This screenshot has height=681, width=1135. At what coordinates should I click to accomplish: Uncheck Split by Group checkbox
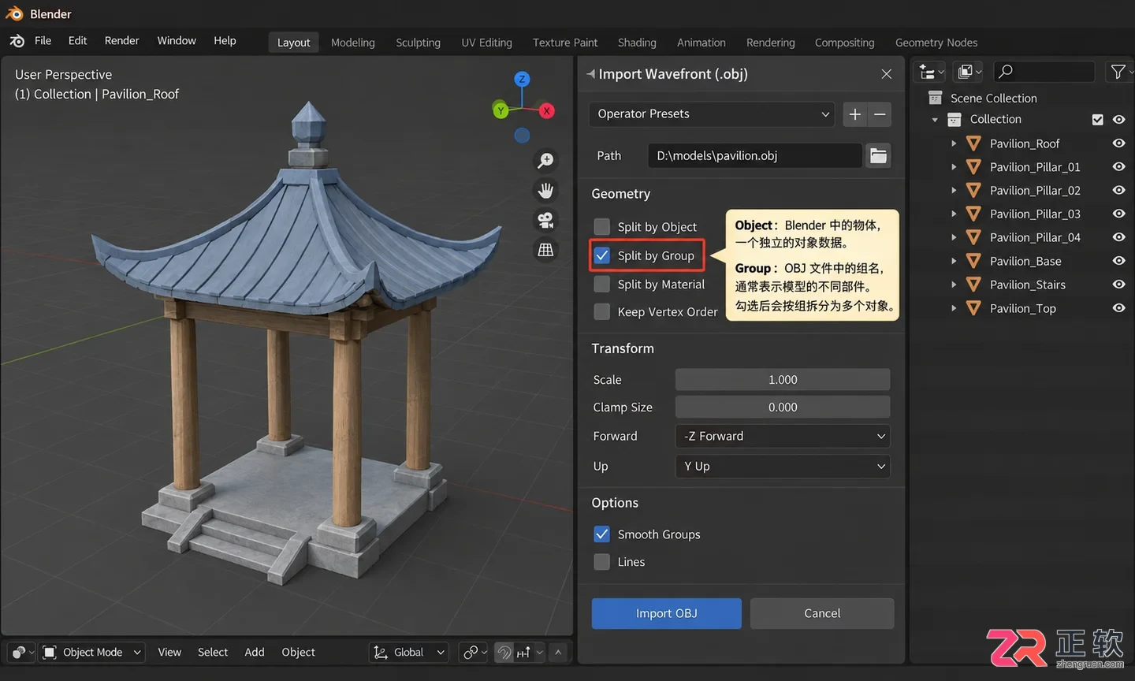[602, 255]
